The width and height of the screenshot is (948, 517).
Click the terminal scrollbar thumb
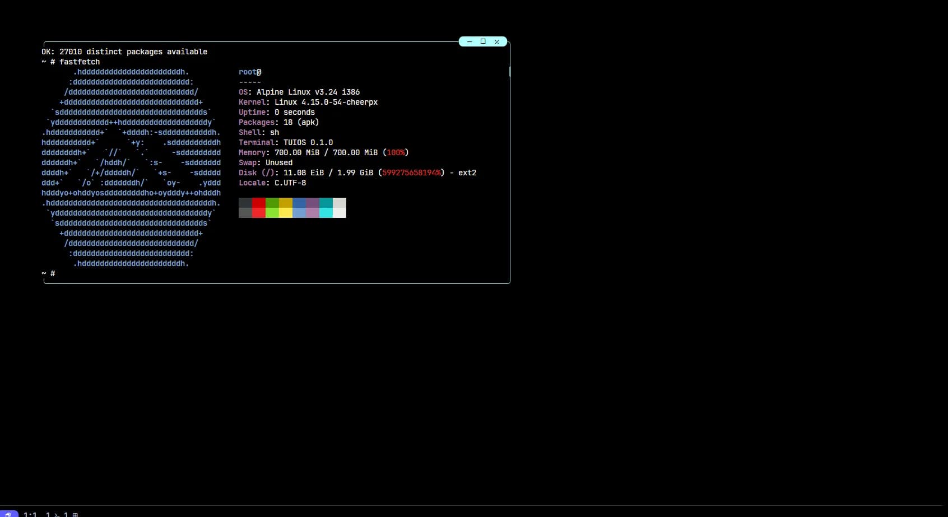point(510,72)
